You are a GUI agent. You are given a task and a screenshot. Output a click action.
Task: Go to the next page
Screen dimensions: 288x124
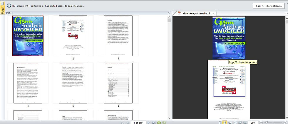[149, 123]
